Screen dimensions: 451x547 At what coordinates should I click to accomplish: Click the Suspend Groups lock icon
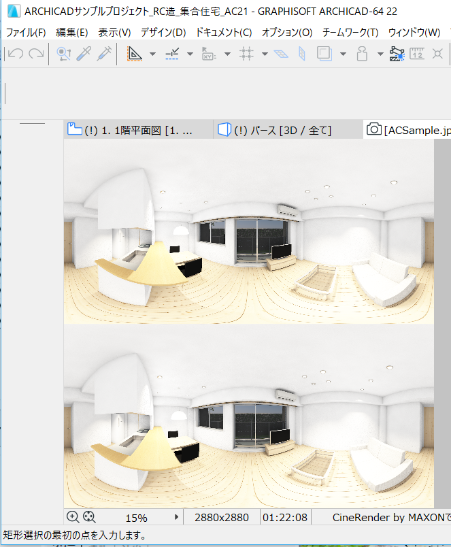[x=362, y=54]
